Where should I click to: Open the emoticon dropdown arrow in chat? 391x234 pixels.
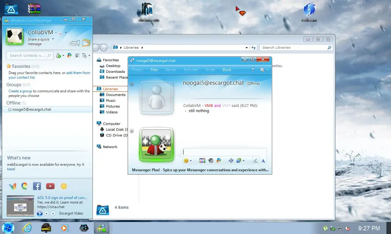tap(191, 161)
